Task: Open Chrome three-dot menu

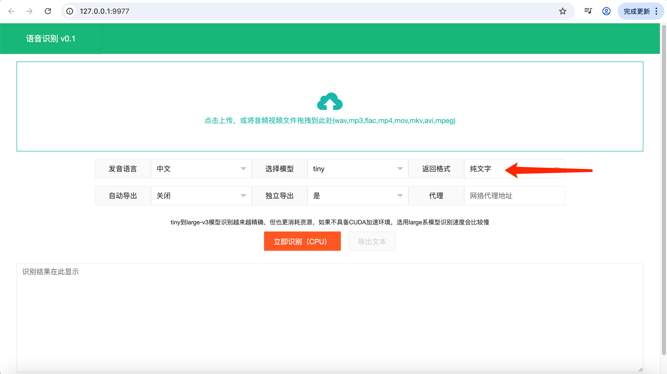Action: point(656,11)
